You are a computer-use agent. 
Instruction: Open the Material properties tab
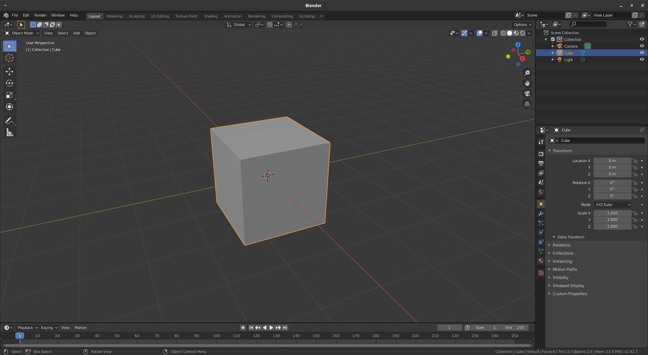541,261
